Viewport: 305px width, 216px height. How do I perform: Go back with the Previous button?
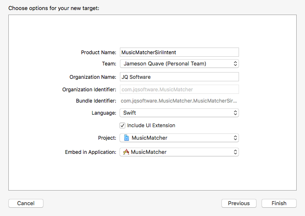coord(239,203)
